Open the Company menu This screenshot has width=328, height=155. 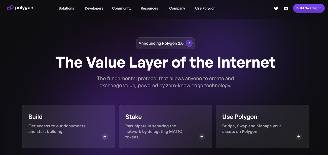coord(177,8)
